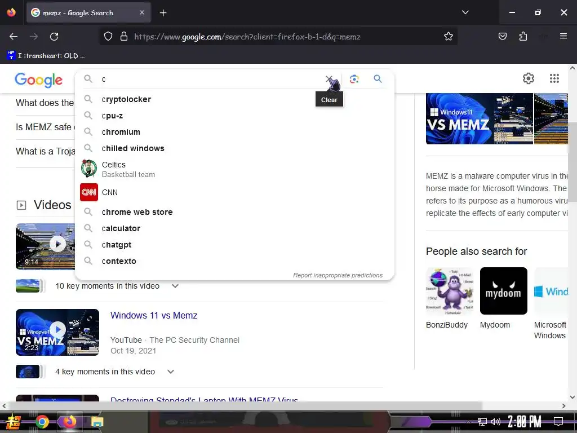
Task: Play the 9:14 video thumbnail
Action: [x=45, y=246]
